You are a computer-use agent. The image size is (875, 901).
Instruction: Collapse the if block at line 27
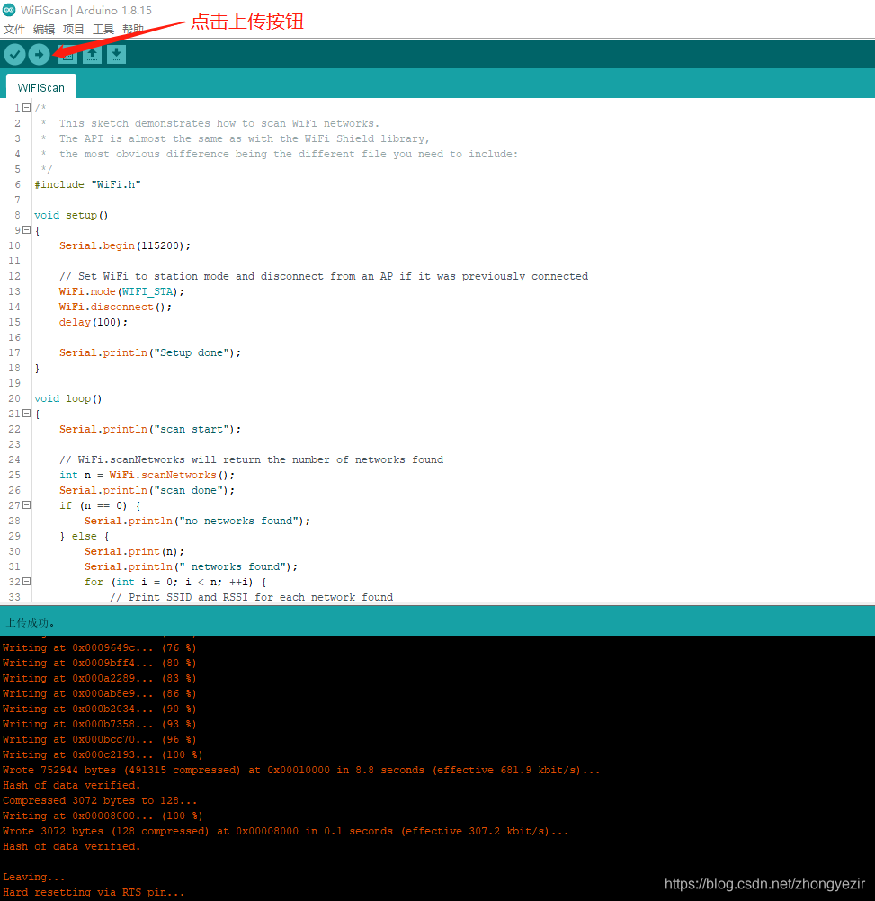tap(26, 505)
